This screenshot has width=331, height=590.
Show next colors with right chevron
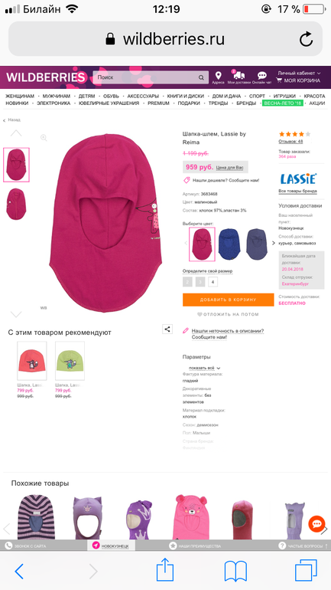click(274, 243)
